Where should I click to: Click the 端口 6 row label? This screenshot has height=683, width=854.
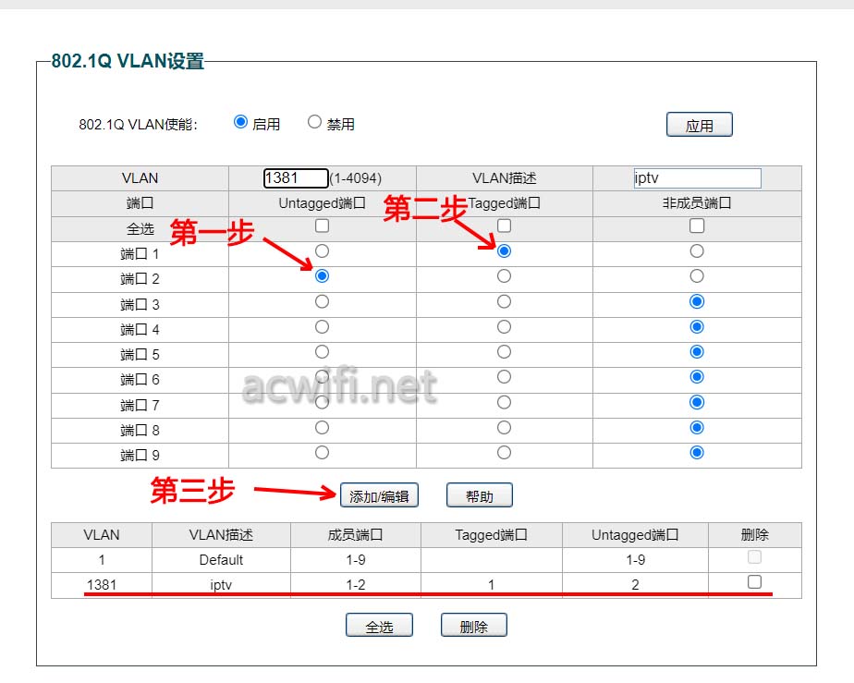pyautogui.click(x=140, y=380)
